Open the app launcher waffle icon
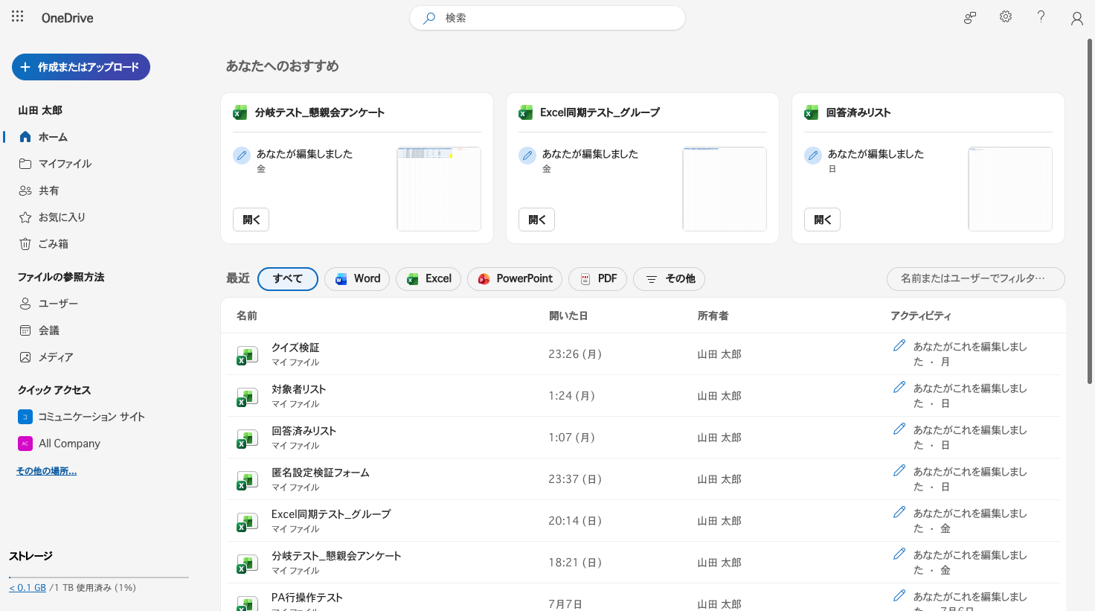 (18, 16)
